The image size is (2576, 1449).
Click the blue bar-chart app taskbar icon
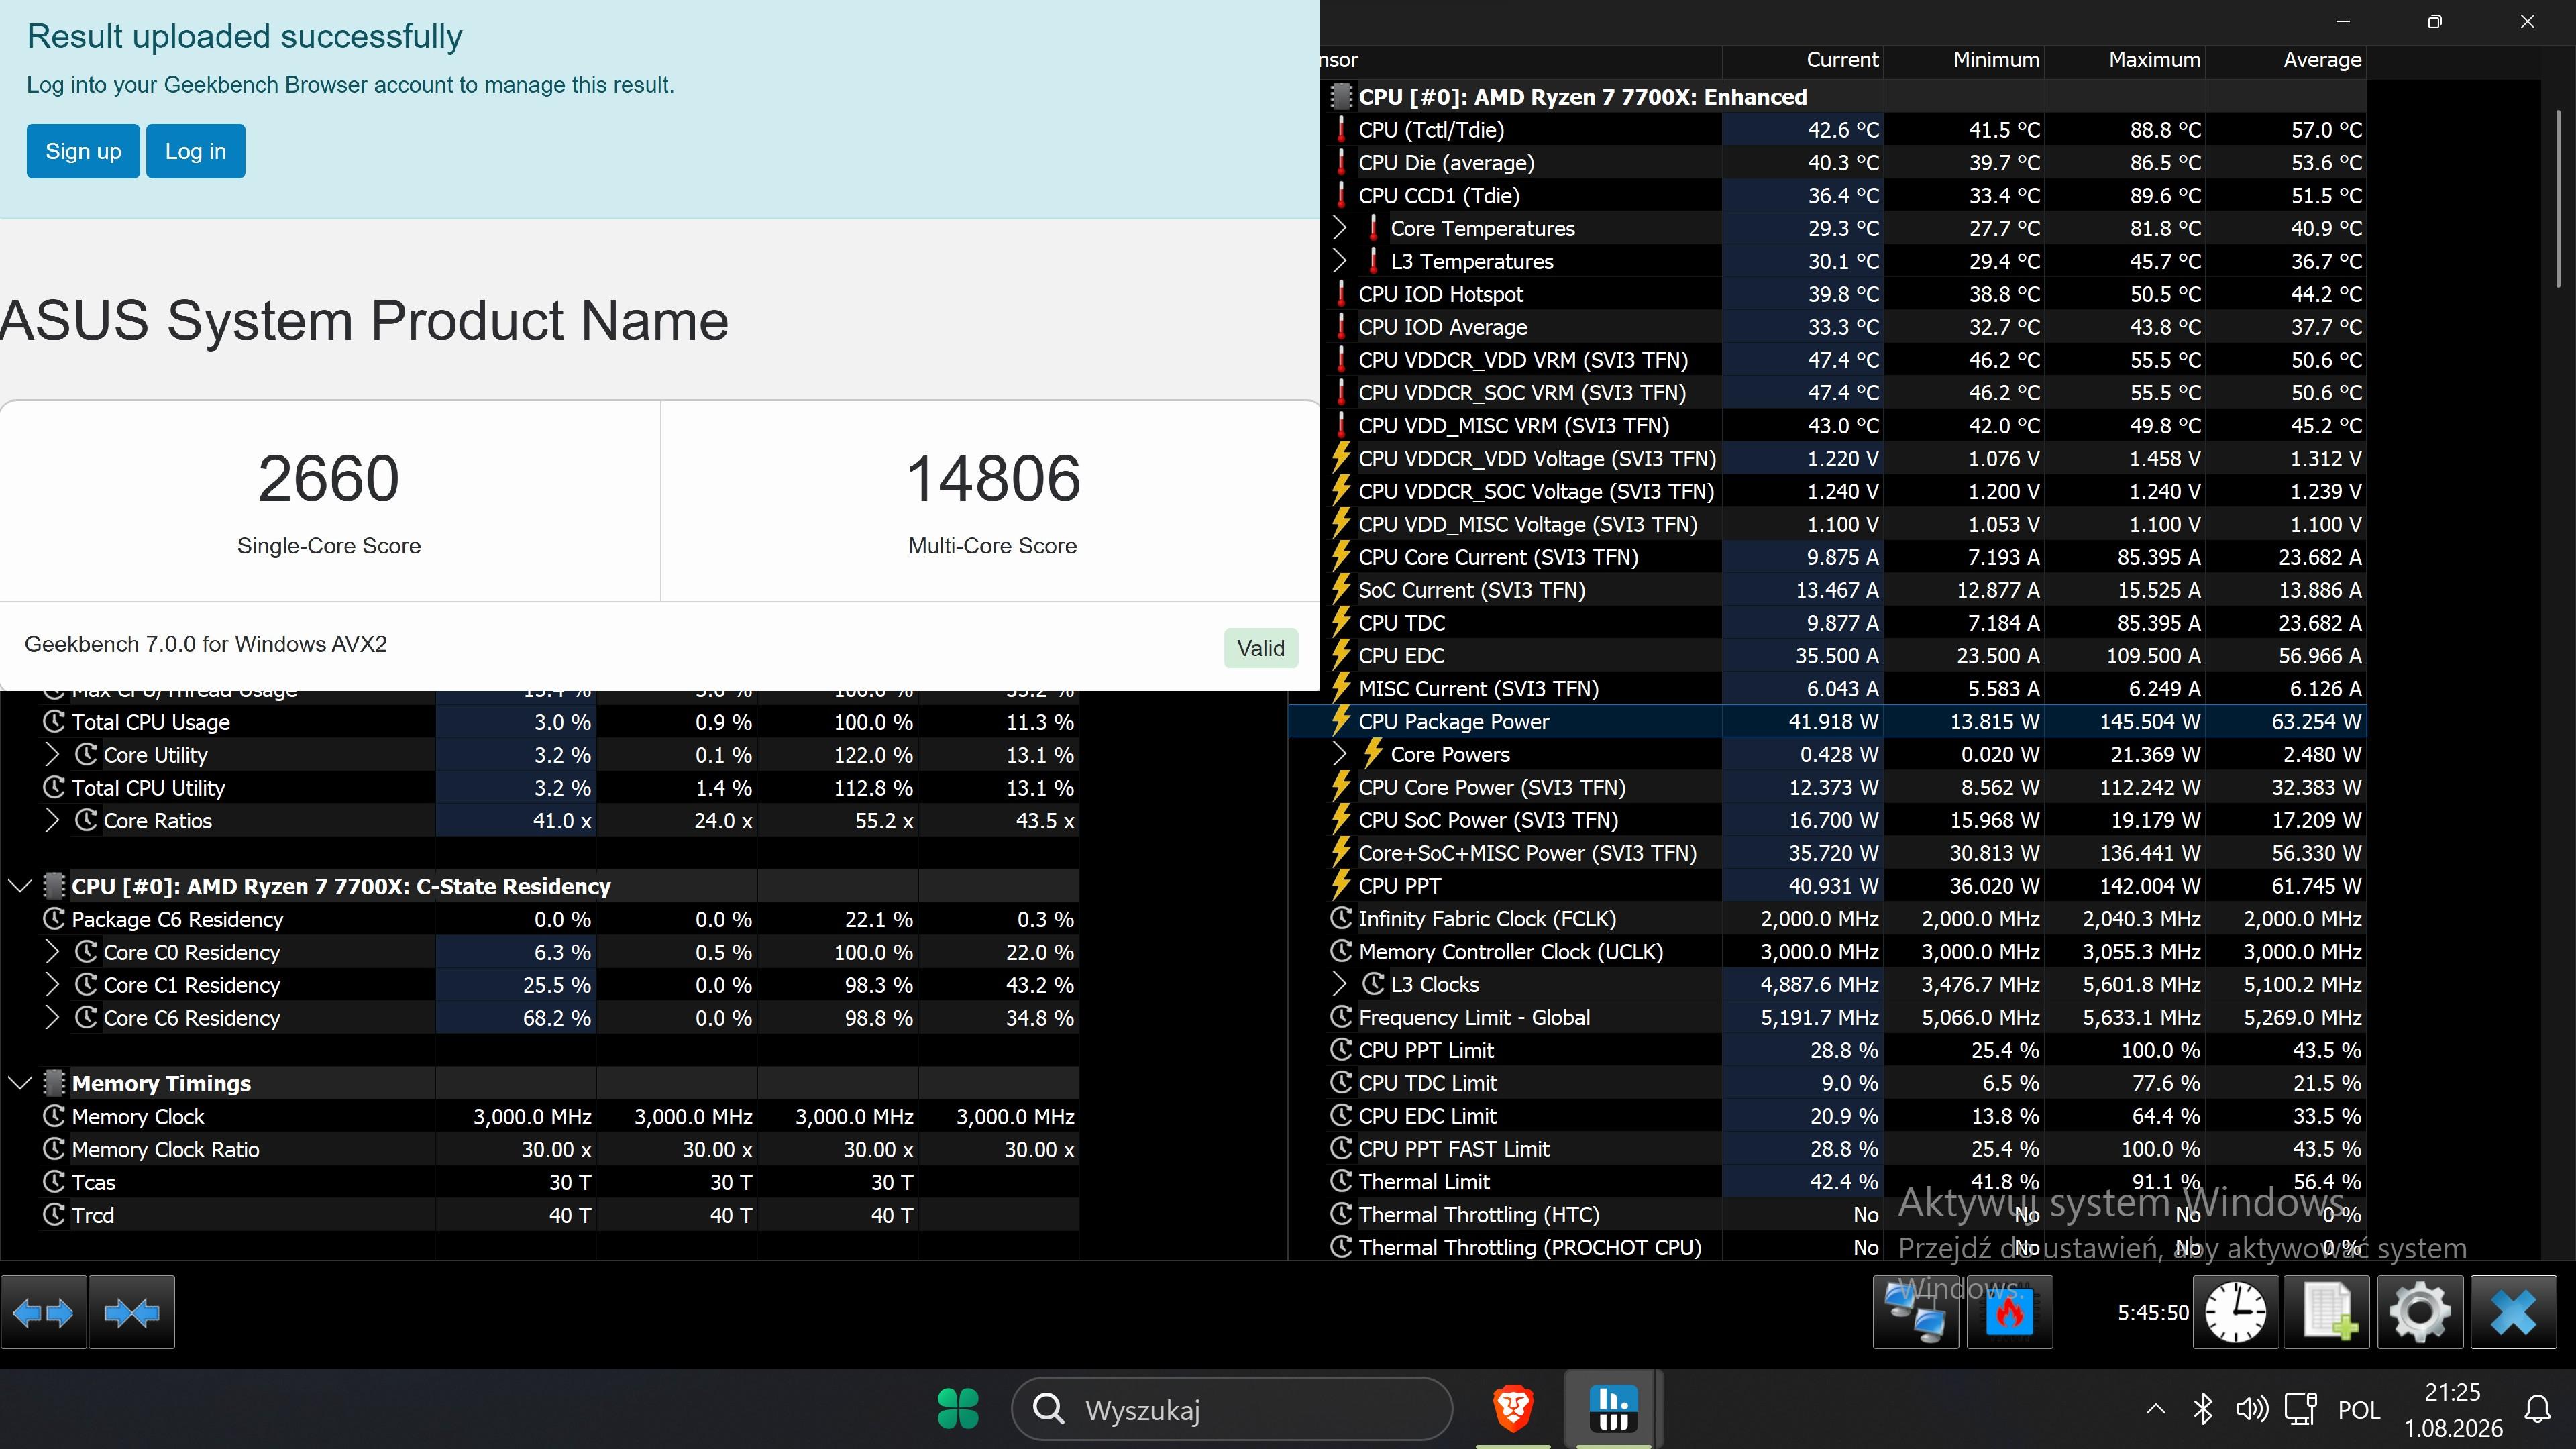coord(1613,1409)
